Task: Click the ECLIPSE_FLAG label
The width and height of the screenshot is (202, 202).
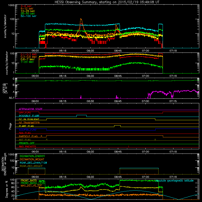Action: (28, 130)
